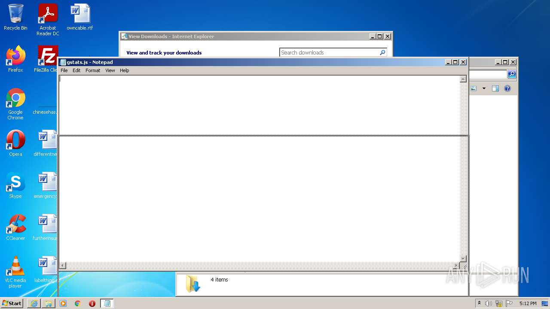The width and height of the screenshot is (550, 309).
Task: Open Opera from the taskbar
Action: pos(92,303)
